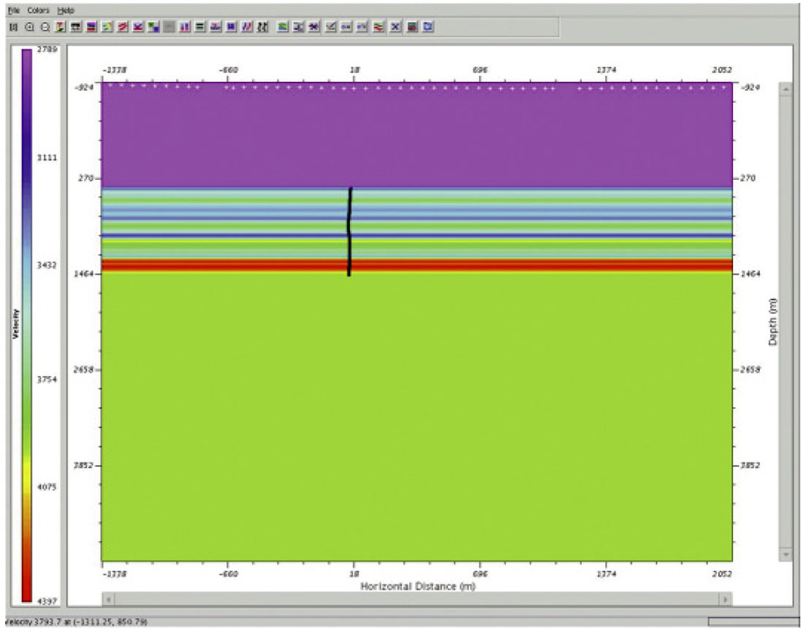Click the red V-shaped ray path icon
Image resolution: width=804 pixels, height=629 pixels.
coord(138,26)
